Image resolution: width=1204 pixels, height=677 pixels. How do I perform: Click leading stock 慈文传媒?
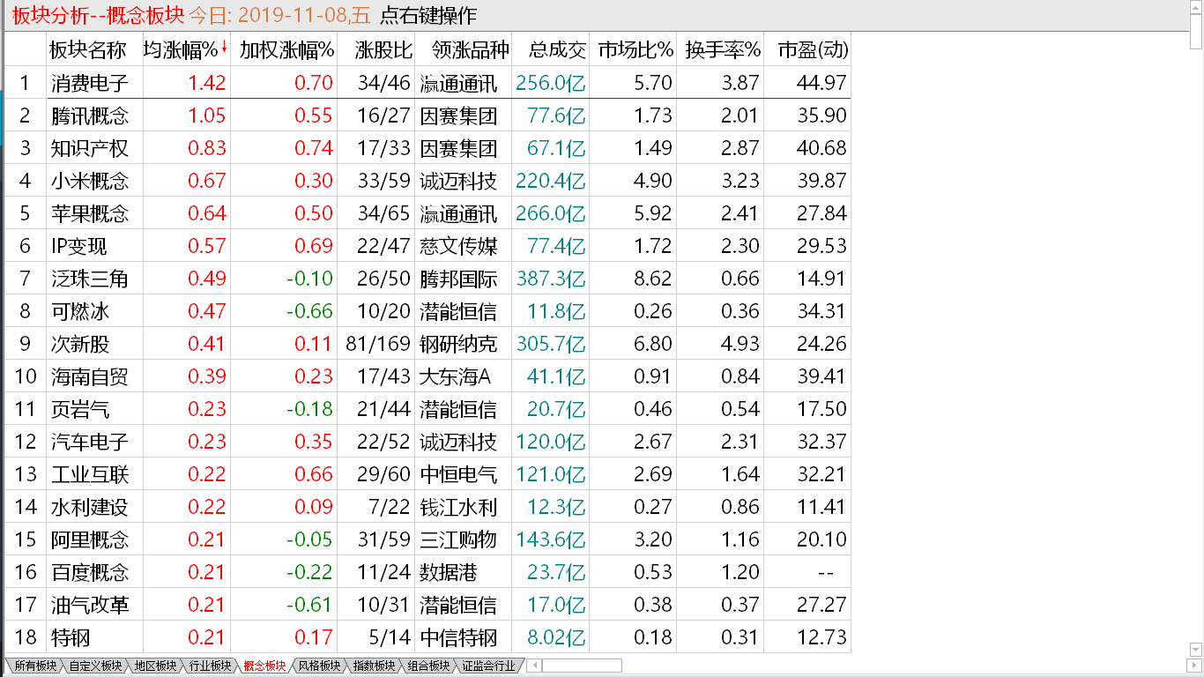(458, 246)
